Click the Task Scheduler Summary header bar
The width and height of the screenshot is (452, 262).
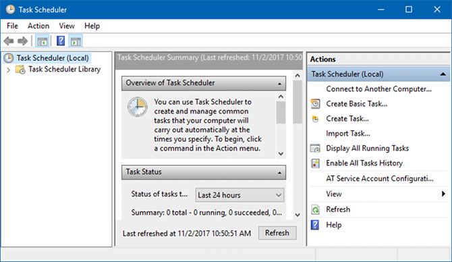pos(209,61)
